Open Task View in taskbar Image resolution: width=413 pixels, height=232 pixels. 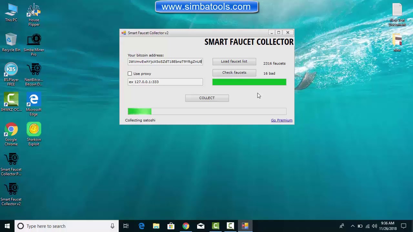pos(126,226)
